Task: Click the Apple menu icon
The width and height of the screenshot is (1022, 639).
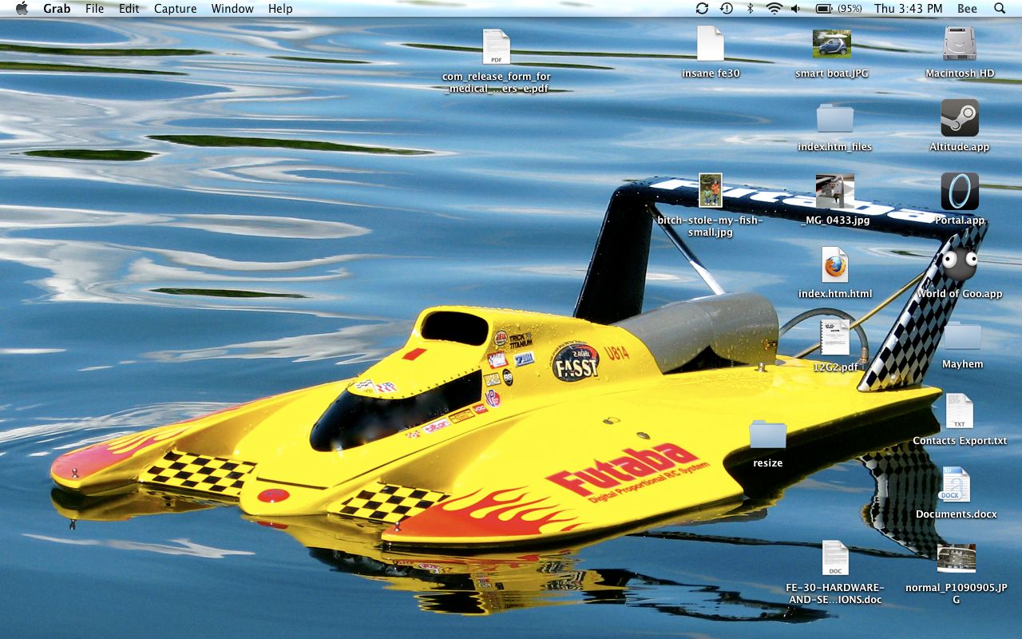Action: tap(22, 9)
